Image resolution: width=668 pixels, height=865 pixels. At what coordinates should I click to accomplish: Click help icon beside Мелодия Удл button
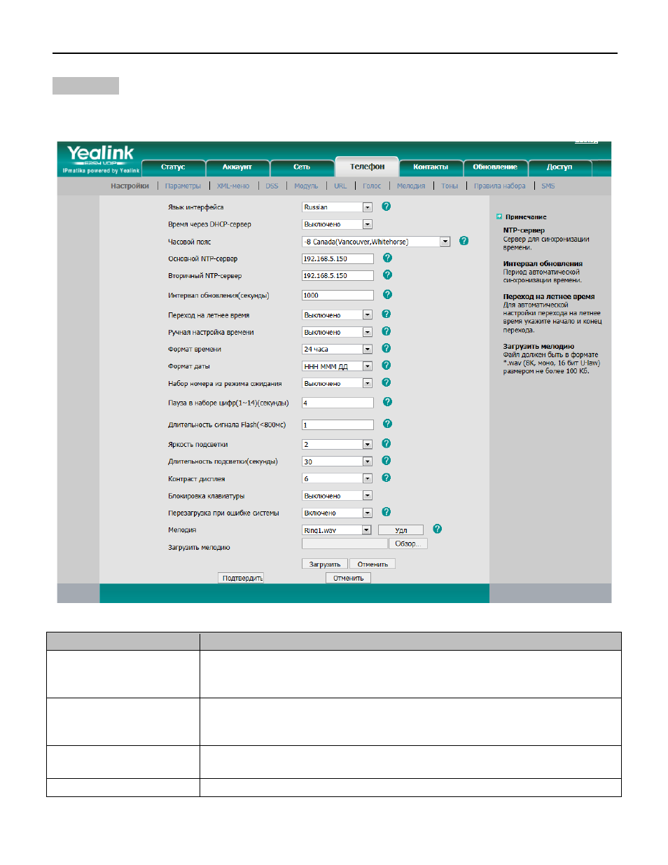click(x=437, y=529)
